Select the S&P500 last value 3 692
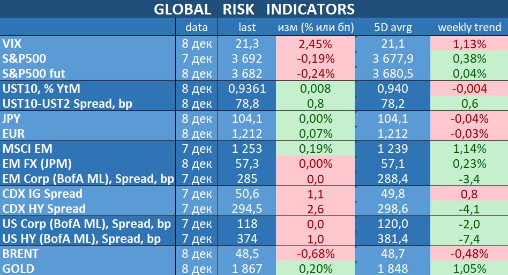 click(x=247, y=58)
